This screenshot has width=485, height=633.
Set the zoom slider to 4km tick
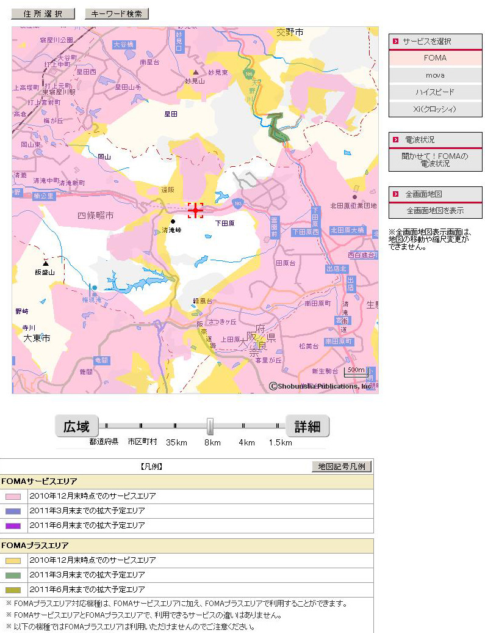243,425
